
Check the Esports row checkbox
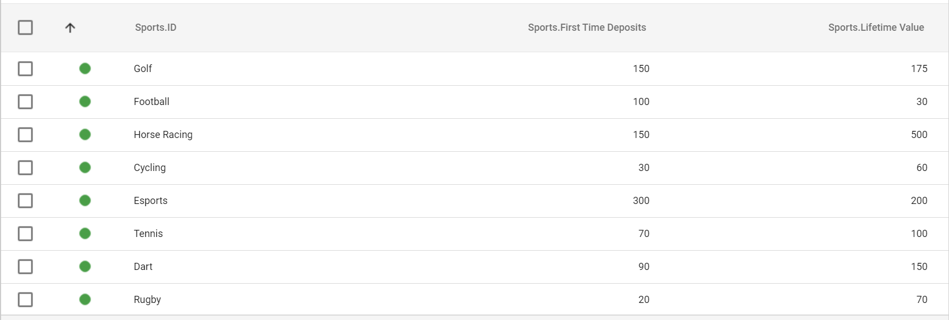(x=25, y=201)
